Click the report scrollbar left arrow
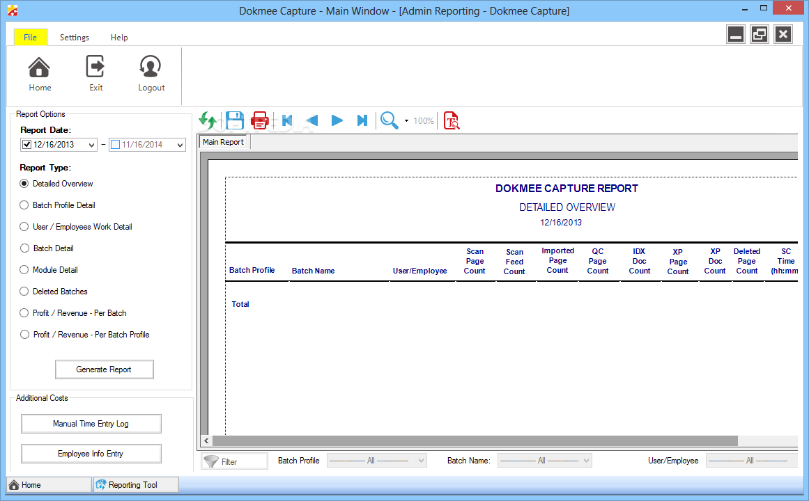The width and height of the screenshot is (809, 501). [206, 440]
